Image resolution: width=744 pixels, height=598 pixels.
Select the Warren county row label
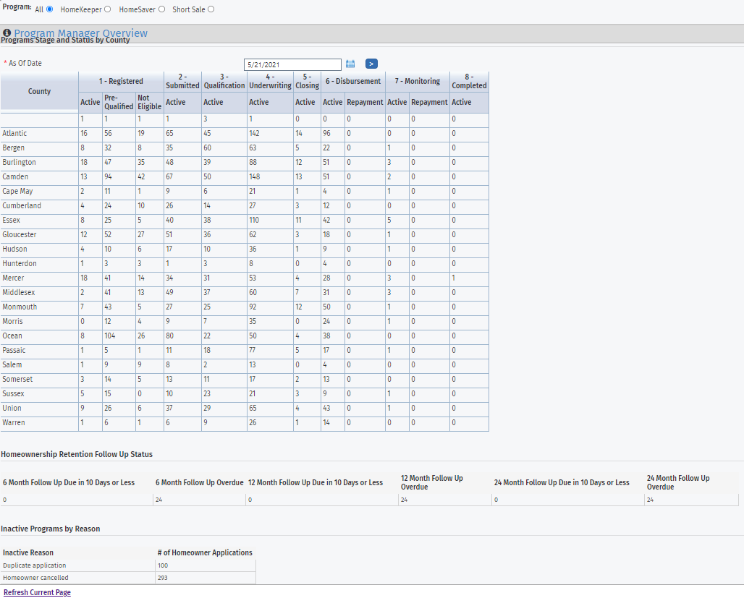(x=14, y=422)
